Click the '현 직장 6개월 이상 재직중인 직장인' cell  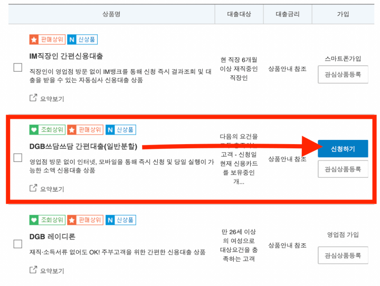click(239, 69)
